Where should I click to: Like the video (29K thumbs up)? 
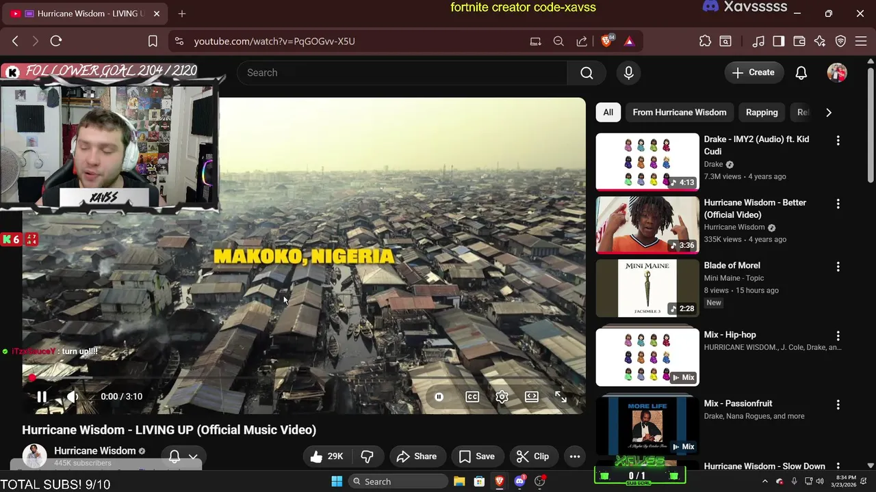click(x=326, y=456)
